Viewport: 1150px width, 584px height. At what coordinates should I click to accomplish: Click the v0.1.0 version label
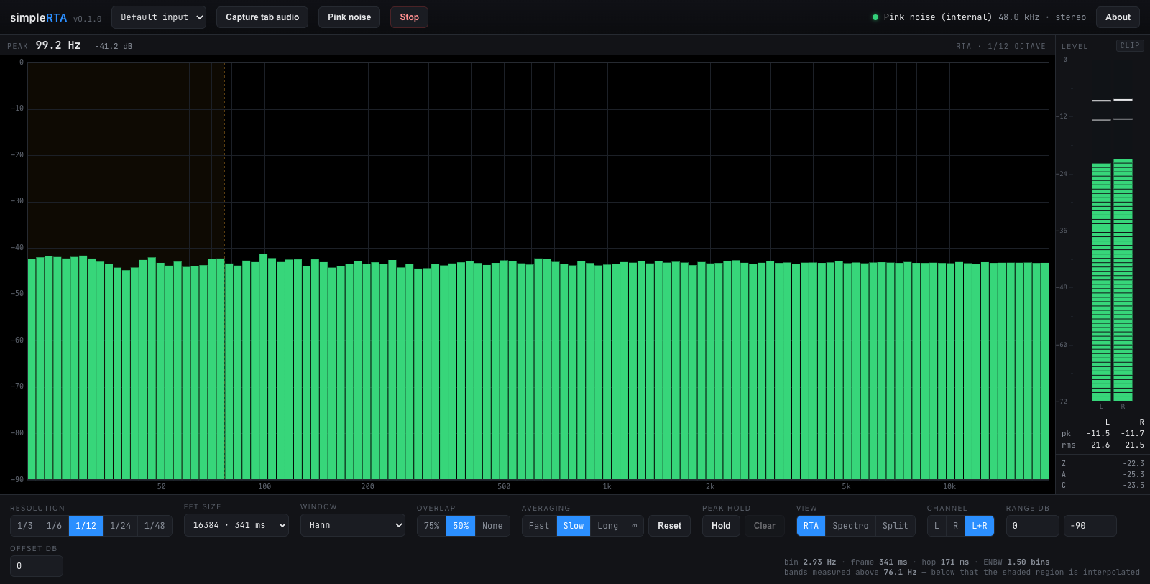coord(87,19)
